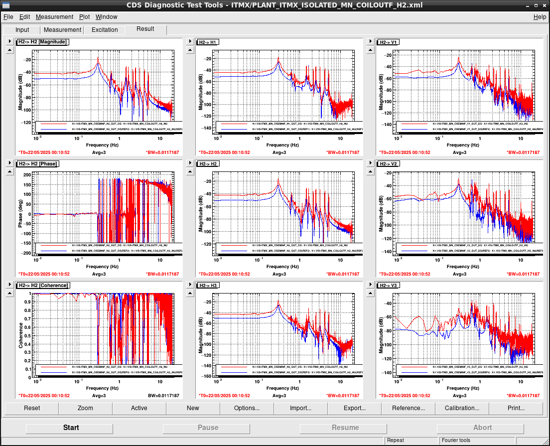The width and height of the screenshot is (550, 446).
Task: Click right-arrow icon beside H2-> V2 plot
Action: coord(371,163)
